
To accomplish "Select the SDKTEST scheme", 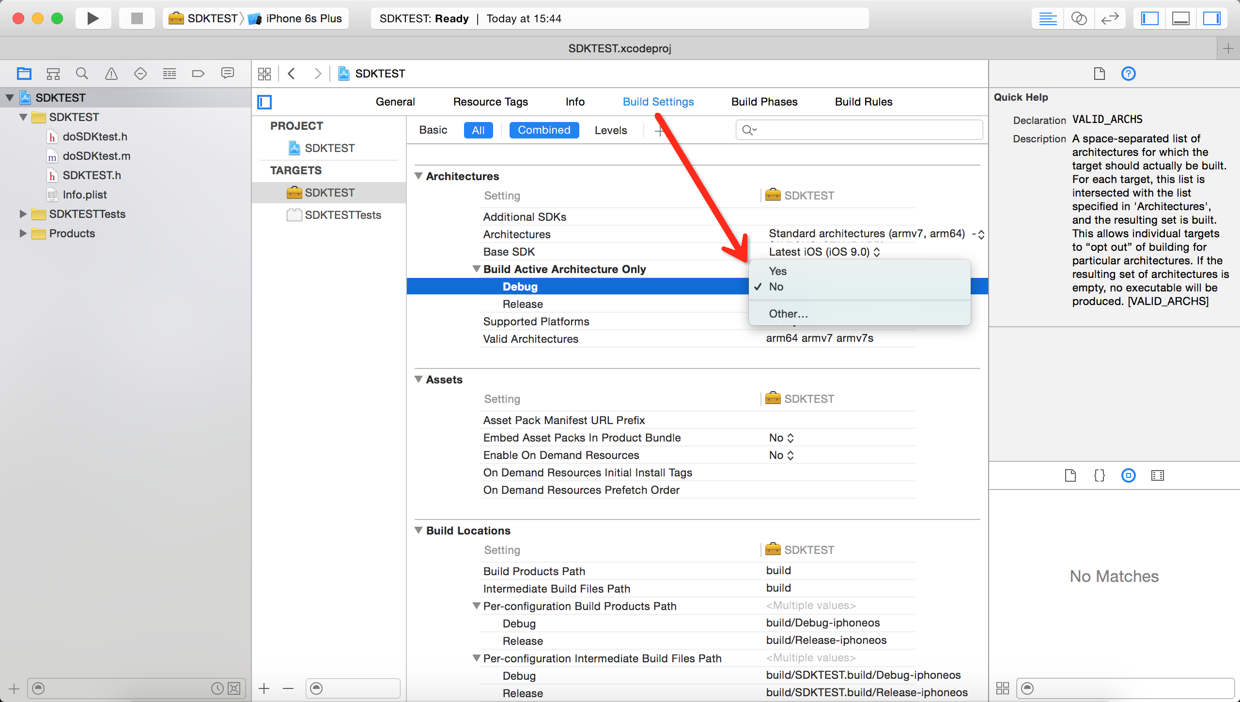I will [x=203, y=18].
